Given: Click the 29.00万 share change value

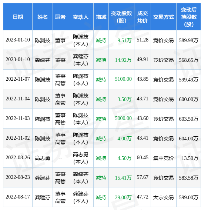Looking at the screenshot, I should tap(123, 197).
